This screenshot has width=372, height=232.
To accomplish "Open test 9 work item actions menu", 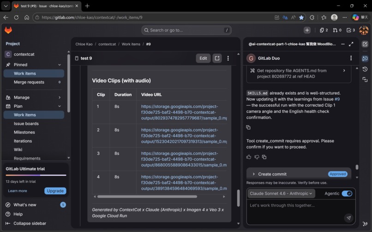I will pyautogui.click(x=228, y=58).
